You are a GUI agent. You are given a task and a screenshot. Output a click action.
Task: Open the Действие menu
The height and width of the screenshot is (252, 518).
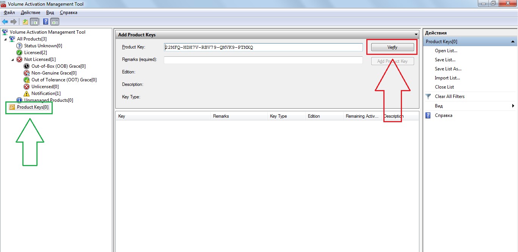(x=31, y=12)
